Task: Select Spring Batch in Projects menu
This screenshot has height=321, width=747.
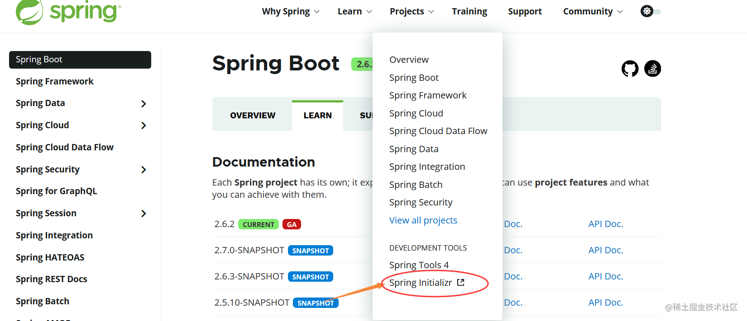Action: coord(416,185)
